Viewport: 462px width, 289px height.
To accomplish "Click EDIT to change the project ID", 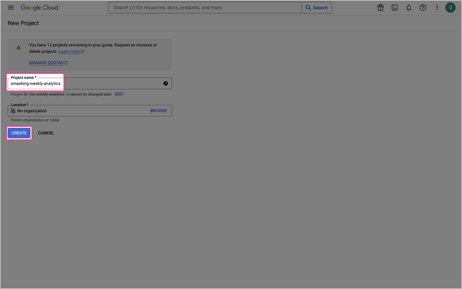I will 119,94.
